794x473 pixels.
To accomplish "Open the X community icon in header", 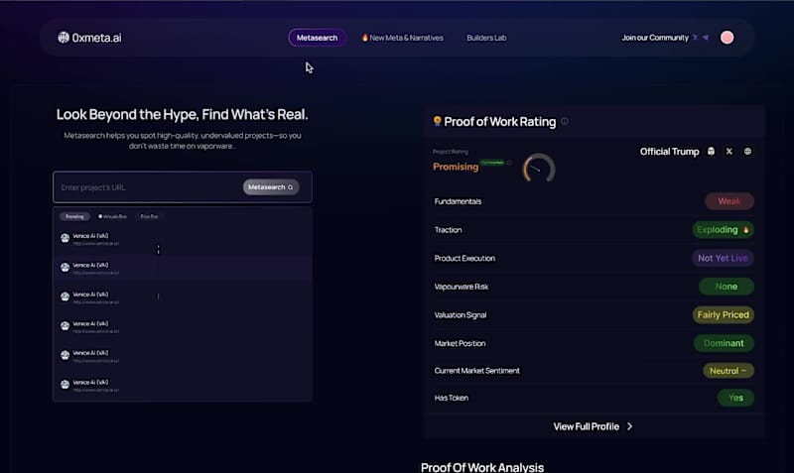I will tap(696, 38).
